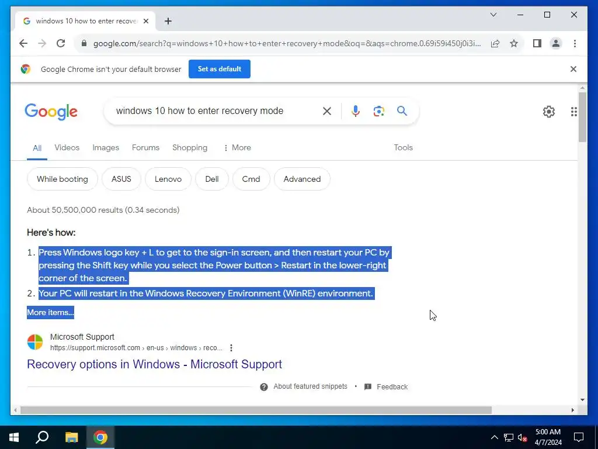Click Set as default button
Viewport: 598px width, 449px height.
pos(220,69)
